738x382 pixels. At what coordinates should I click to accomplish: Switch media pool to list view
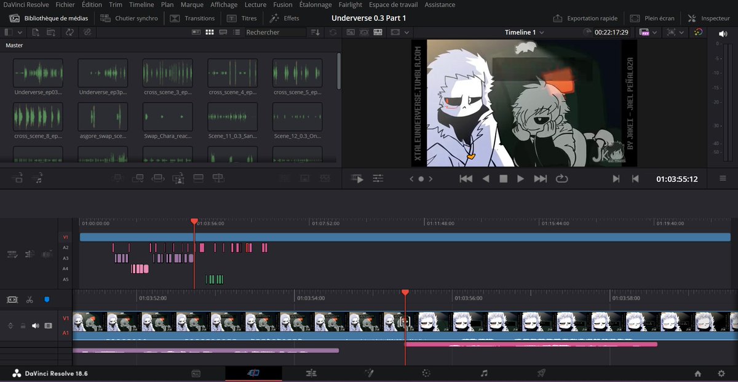click(x=236, y=32)
